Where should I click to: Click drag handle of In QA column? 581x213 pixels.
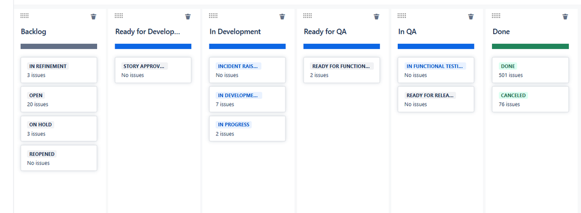[402, 16]
